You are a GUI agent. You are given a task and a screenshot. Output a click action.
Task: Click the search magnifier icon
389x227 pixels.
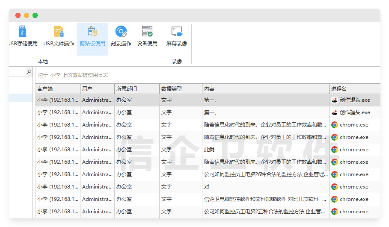tap(29, 72)
